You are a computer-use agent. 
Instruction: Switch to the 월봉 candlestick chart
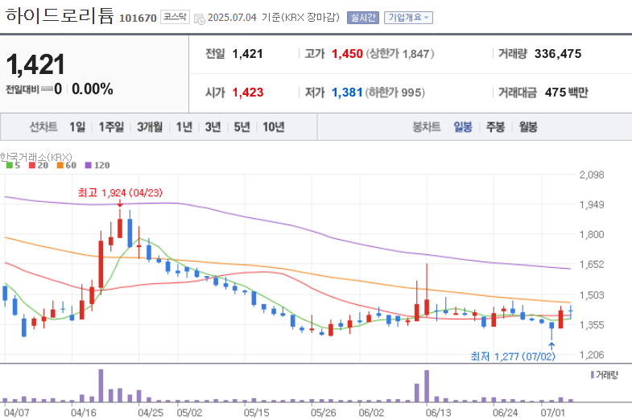click(x=528, y=127)
